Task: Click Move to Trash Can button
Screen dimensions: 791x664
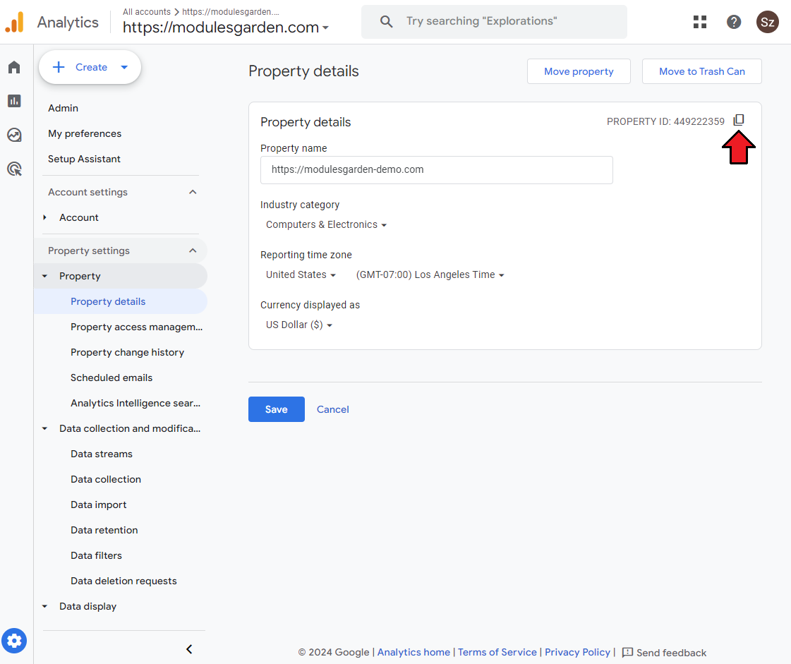Action: [x=701, y=71]
